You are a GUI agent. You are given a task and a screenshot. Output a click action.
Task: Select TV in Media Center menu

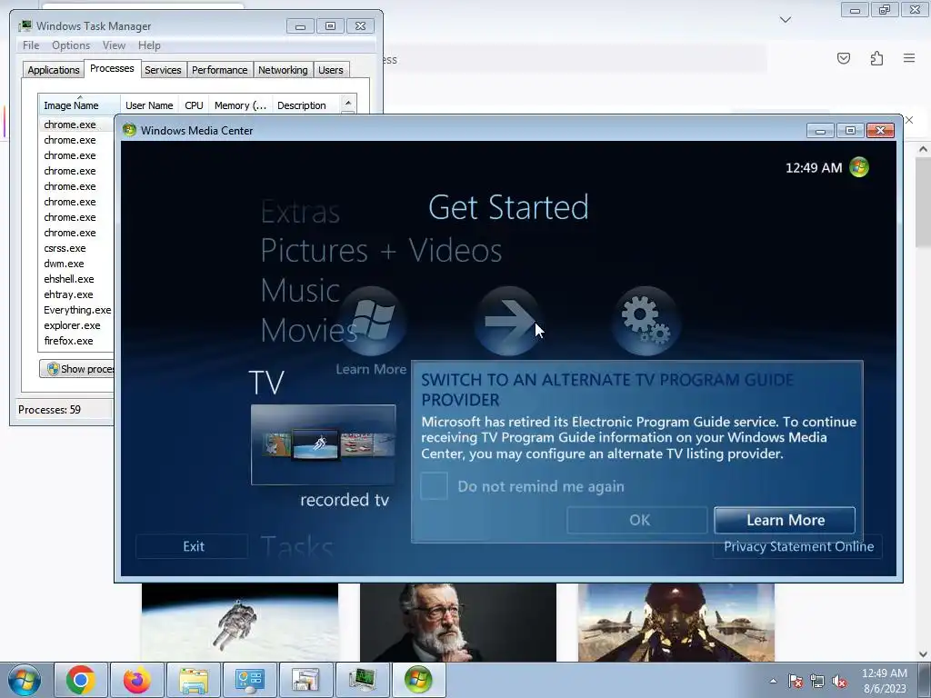point(266,383)
